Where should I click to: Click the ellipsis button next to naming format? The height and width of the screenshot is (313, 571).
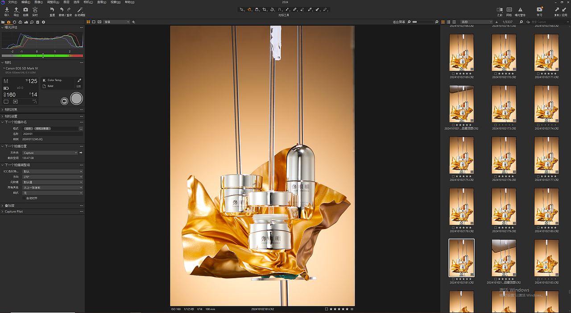[81, 129]
